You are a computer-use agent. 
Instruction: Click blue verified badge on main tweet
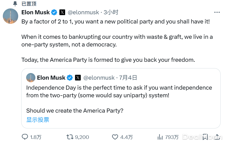tap(54, 12)
